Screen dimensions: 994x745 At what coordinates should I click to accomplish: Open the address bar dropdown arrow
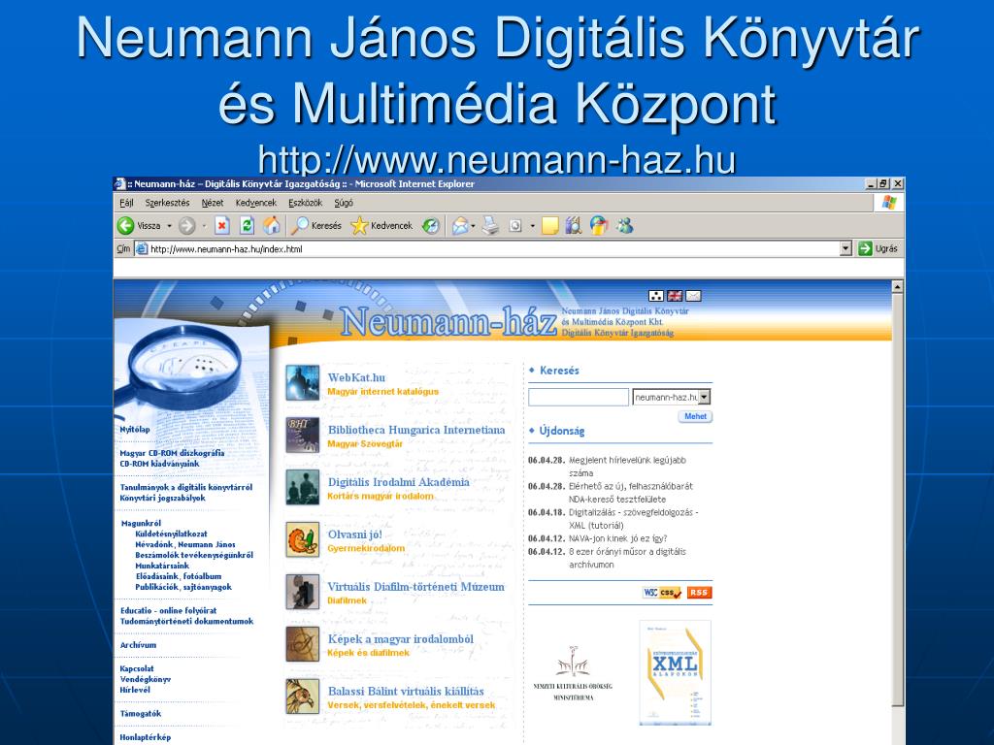click(x=845, y=248)
